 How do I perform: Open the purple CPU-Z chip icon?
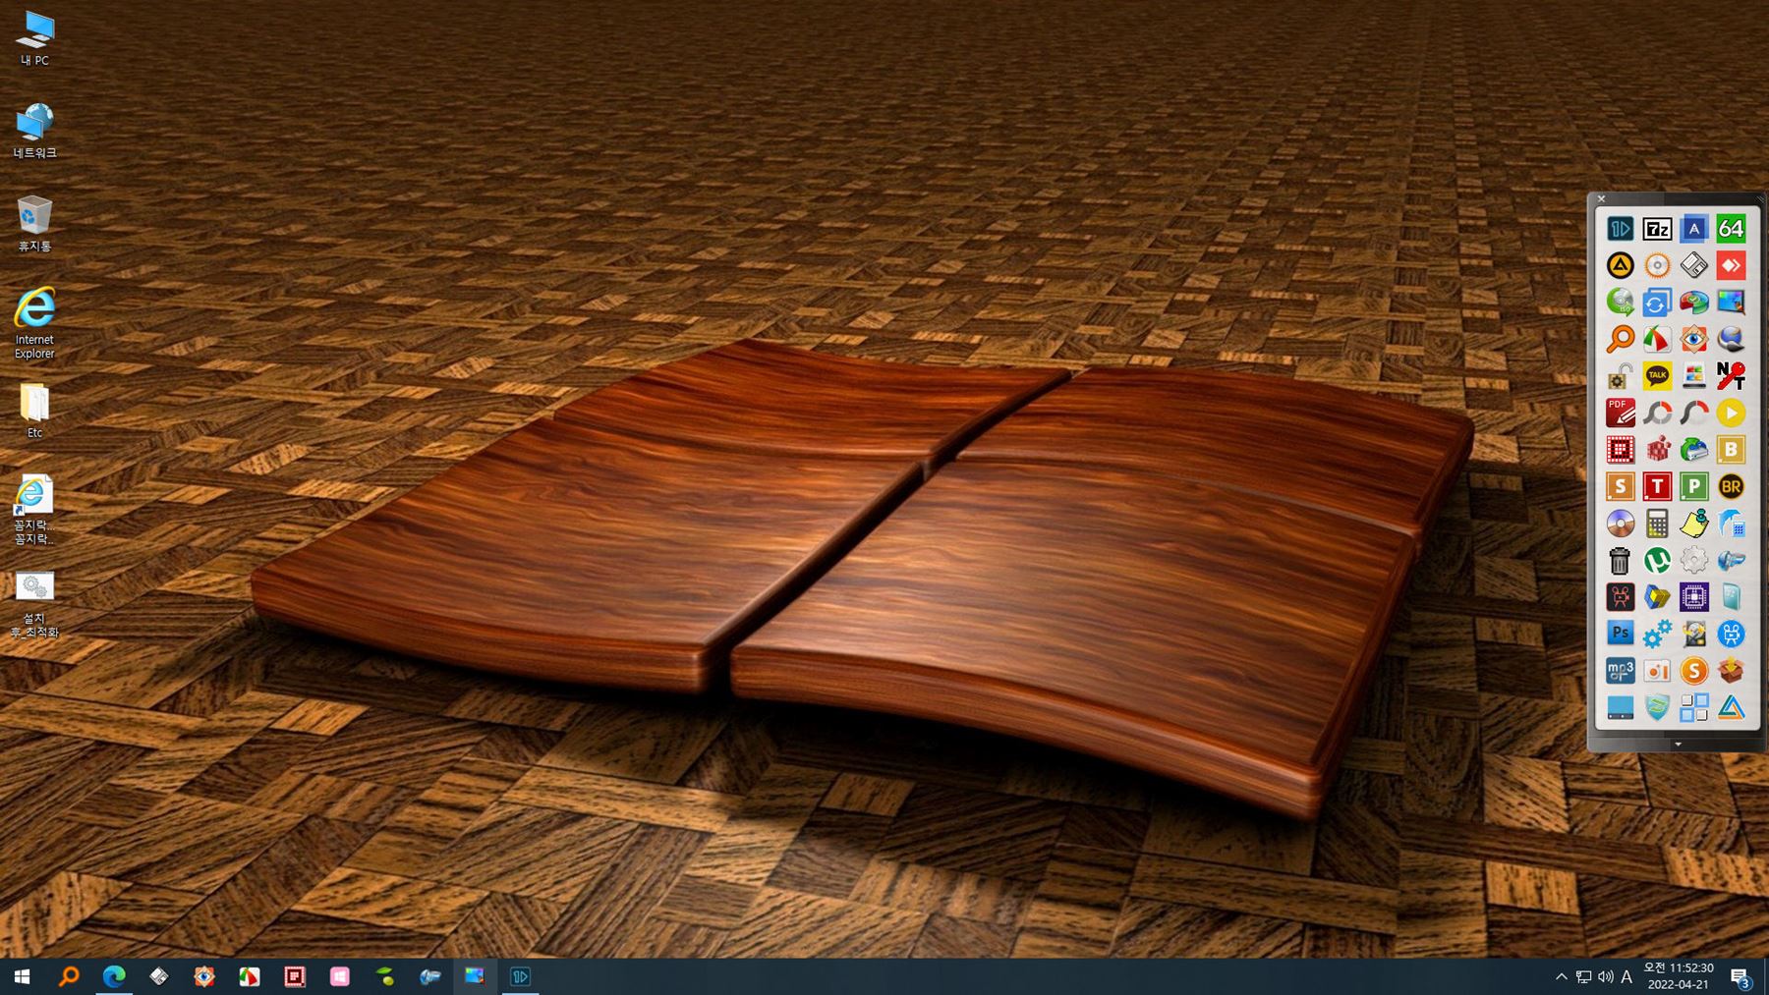click(1693, 597)
